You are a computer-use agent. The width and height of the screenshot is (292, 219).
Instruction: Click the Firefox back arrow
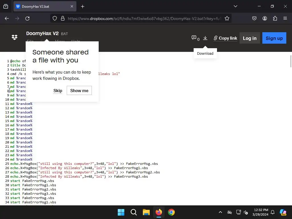click(x=7, y=19)
